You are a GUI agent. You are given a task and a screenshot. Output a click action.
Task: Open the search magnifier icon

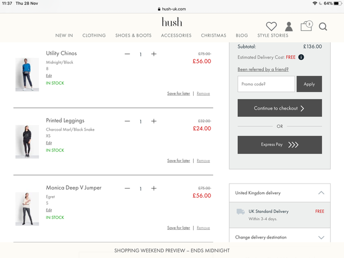[x=323, y=26]
